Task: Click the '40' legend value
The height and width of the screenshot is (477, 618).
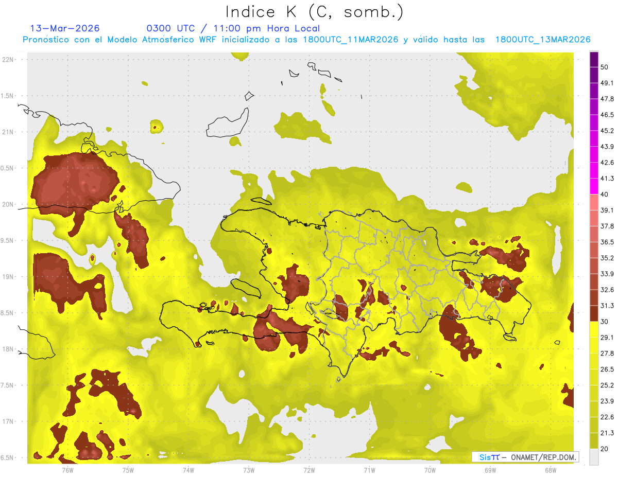Action: [605, 195]
